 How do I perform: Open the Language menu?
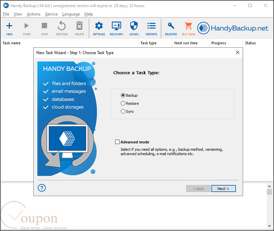point(71,14)
